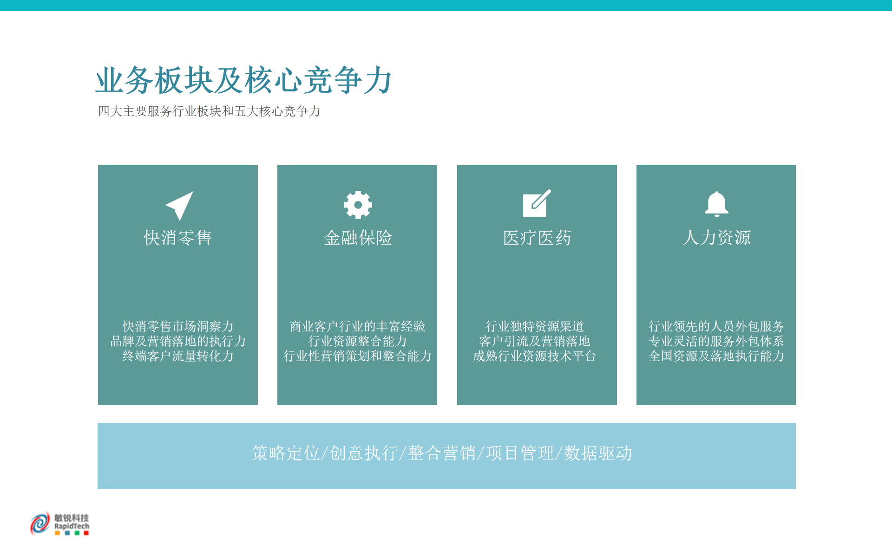This screenshot has height=557, width=892.
Task: Click the line 全国资源及落地执行能力
Action: click(x=716, y=356)
